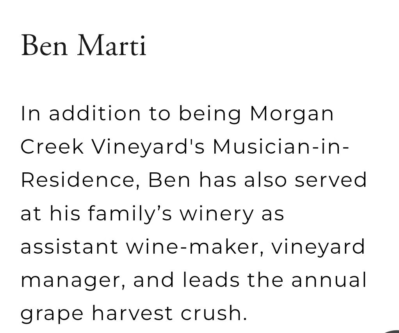
Task: Click the word assistant
Action: tap(69, 247)
